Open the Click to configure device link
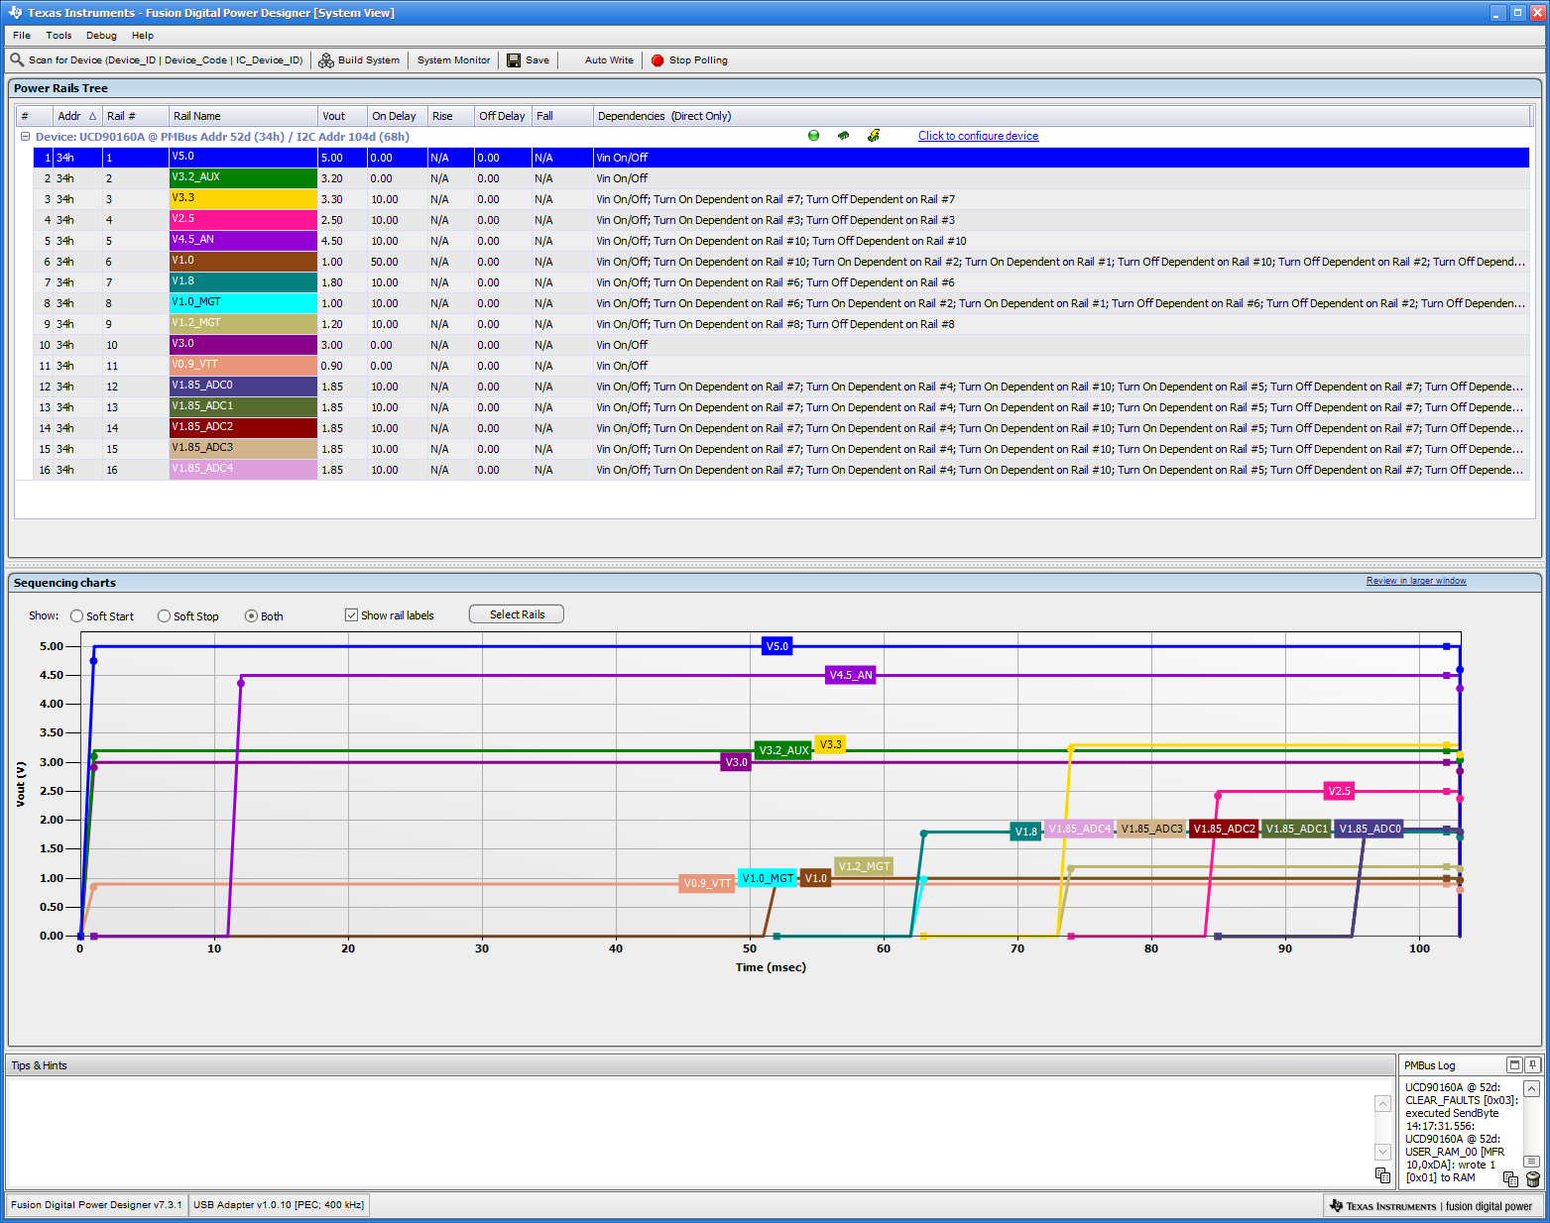This screenshot has height=1223, width=1550. point(978,136)
